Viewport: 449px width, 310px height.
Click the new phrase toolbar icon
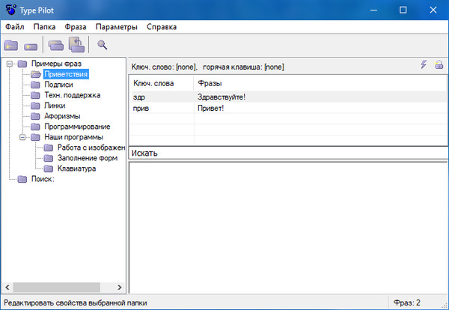[31, 45]
